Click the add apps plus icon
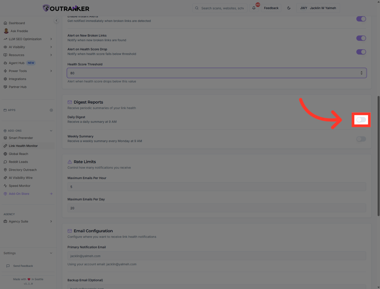The width and height of the screenshot is (380, 289). (51, 110)
